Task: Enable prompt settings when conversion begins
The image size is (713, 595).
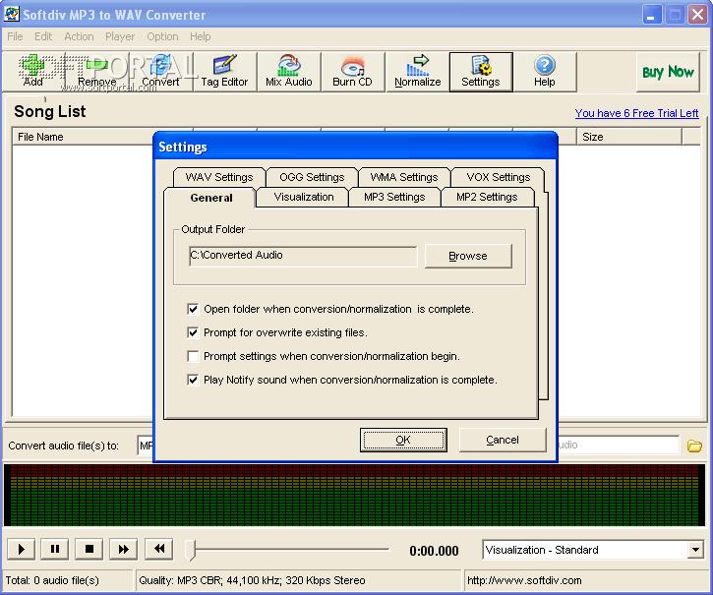Action: click(193, 356)
